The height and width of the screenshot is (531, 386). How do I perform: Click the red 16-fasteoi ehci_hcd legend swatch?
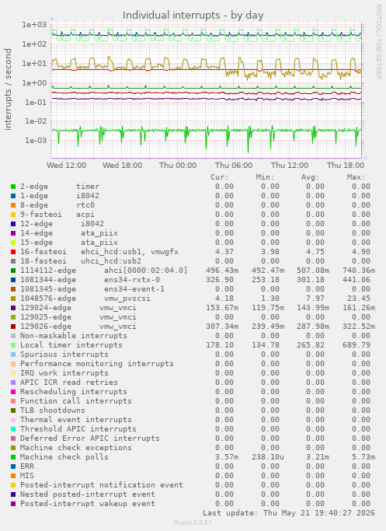coord(13,252)
